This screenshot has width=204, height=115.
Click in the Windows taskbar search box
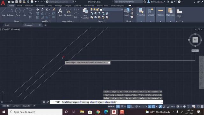pos(35,112)
